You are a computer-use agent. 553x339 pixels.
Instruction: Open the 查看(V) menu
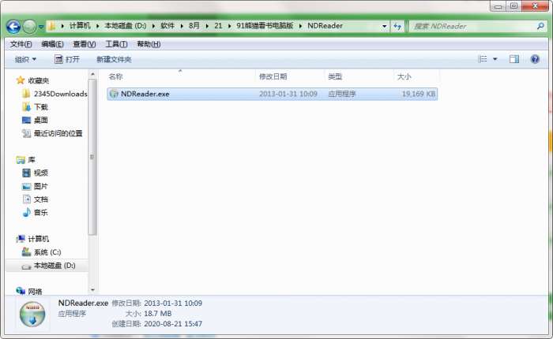click(x=85, y=44)
